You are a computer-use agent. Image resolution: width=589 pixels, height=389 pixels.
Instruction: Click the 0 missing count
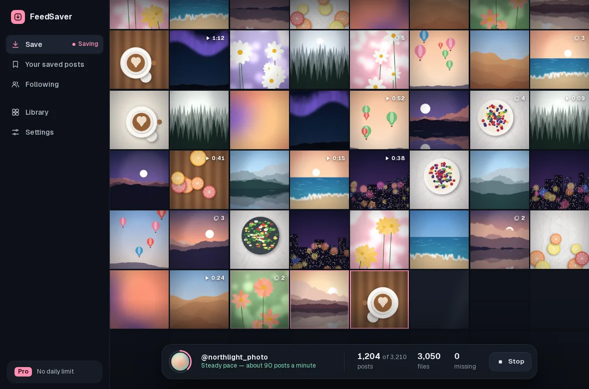coord(457,356)
